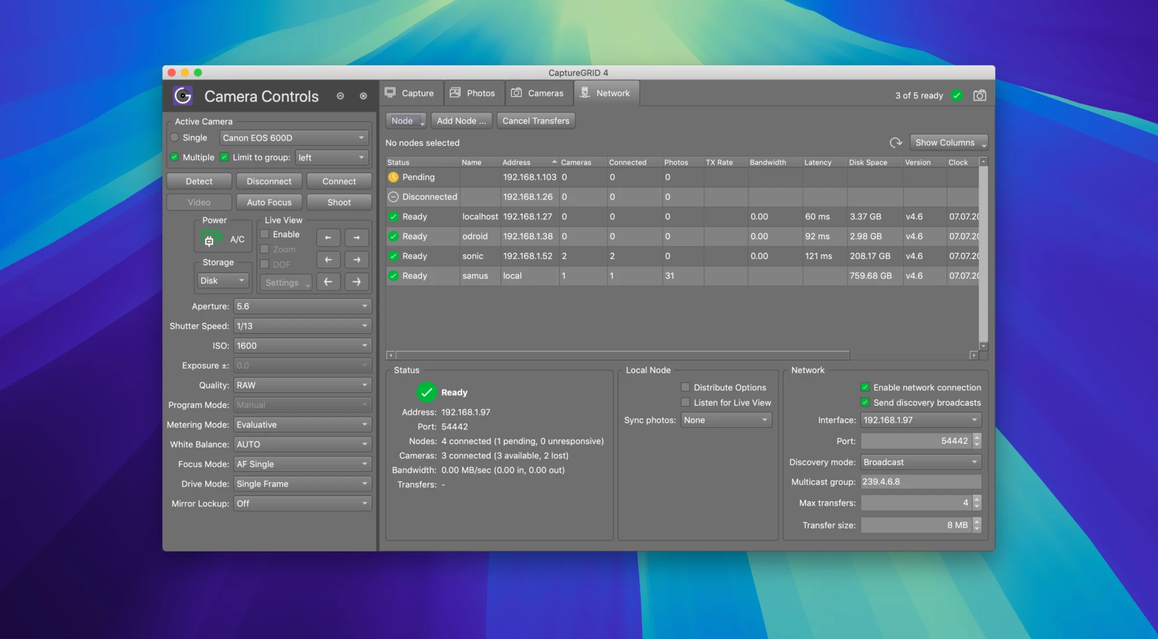The height and width of the screenshot is (639, 1158).
Task: Open the Photos tab
Action: [473, 93]
